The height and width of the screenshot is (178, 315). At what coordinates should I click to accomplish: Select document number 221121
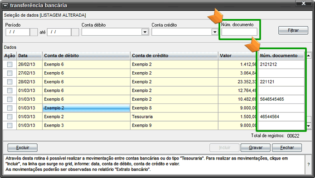(x=281, y=82)
